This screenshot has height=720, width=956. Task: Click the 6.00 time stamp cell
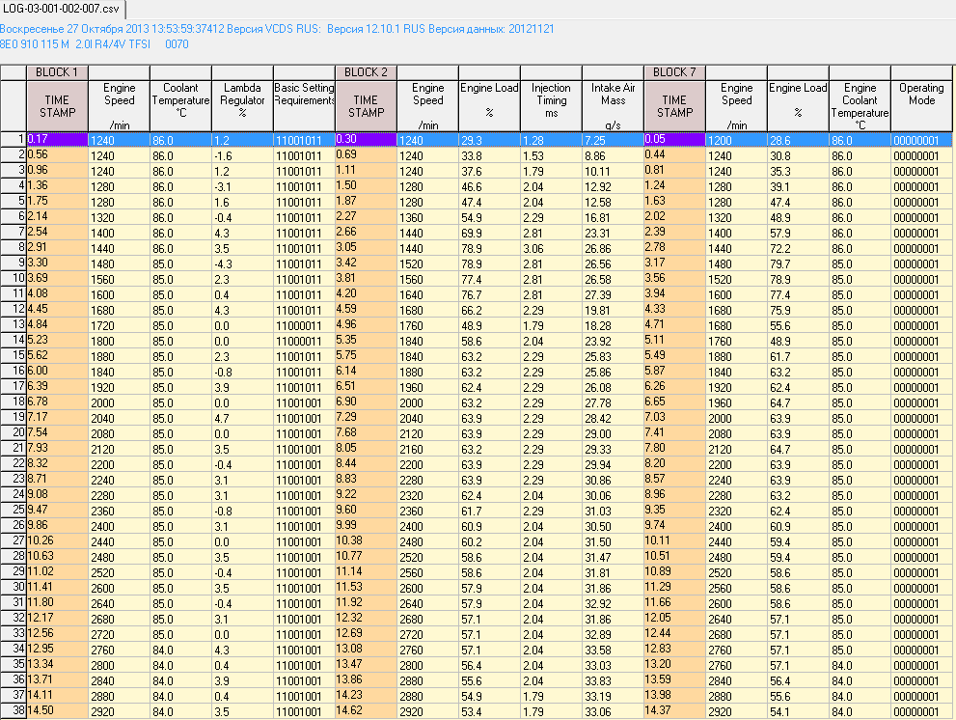[x=57, y=372]
